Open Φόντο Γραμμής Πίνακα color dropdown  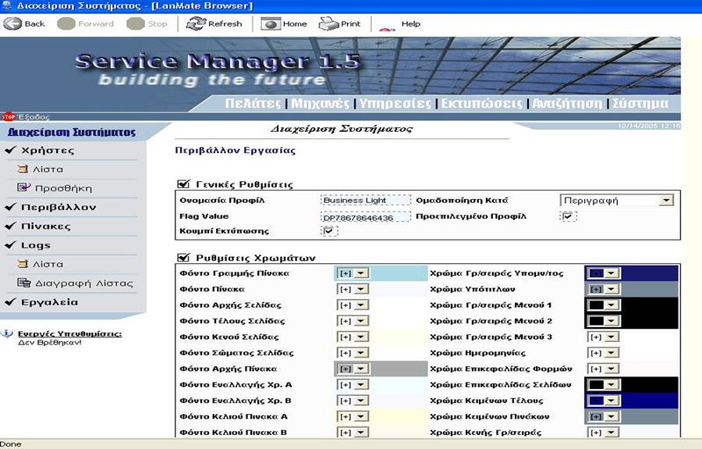pyautogui.click(x=361, y=273)
